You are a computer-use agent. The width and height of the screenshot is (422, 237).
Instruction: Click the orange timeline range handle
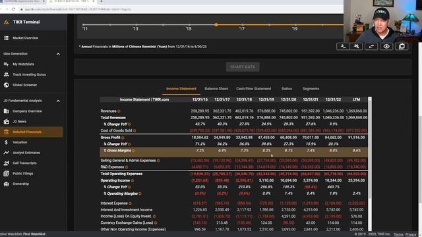[216, 25]
